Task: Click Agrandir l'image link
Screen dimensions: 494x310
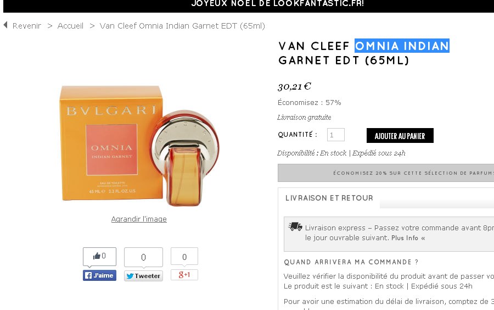Action: pos(139,219)
